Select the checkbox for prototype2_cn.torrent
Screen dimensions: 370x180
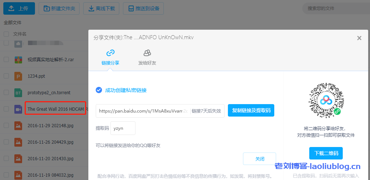coord(6,93)
